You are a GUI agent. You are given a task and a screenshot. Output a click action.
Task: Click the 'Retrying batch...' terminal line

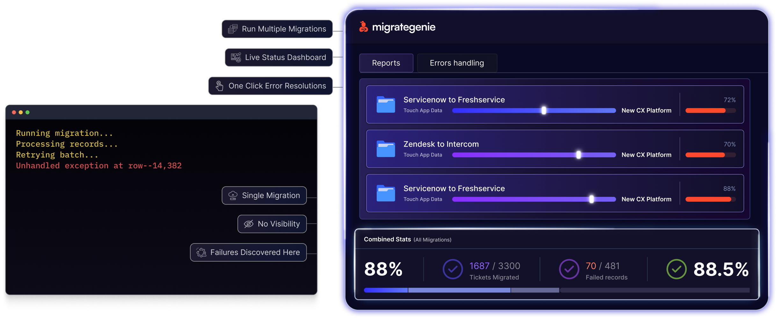coord(57,155)
